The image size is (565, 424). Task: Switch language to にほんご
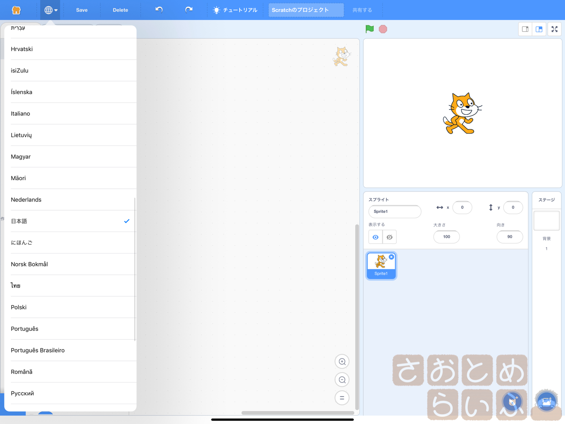pos(70,242)
